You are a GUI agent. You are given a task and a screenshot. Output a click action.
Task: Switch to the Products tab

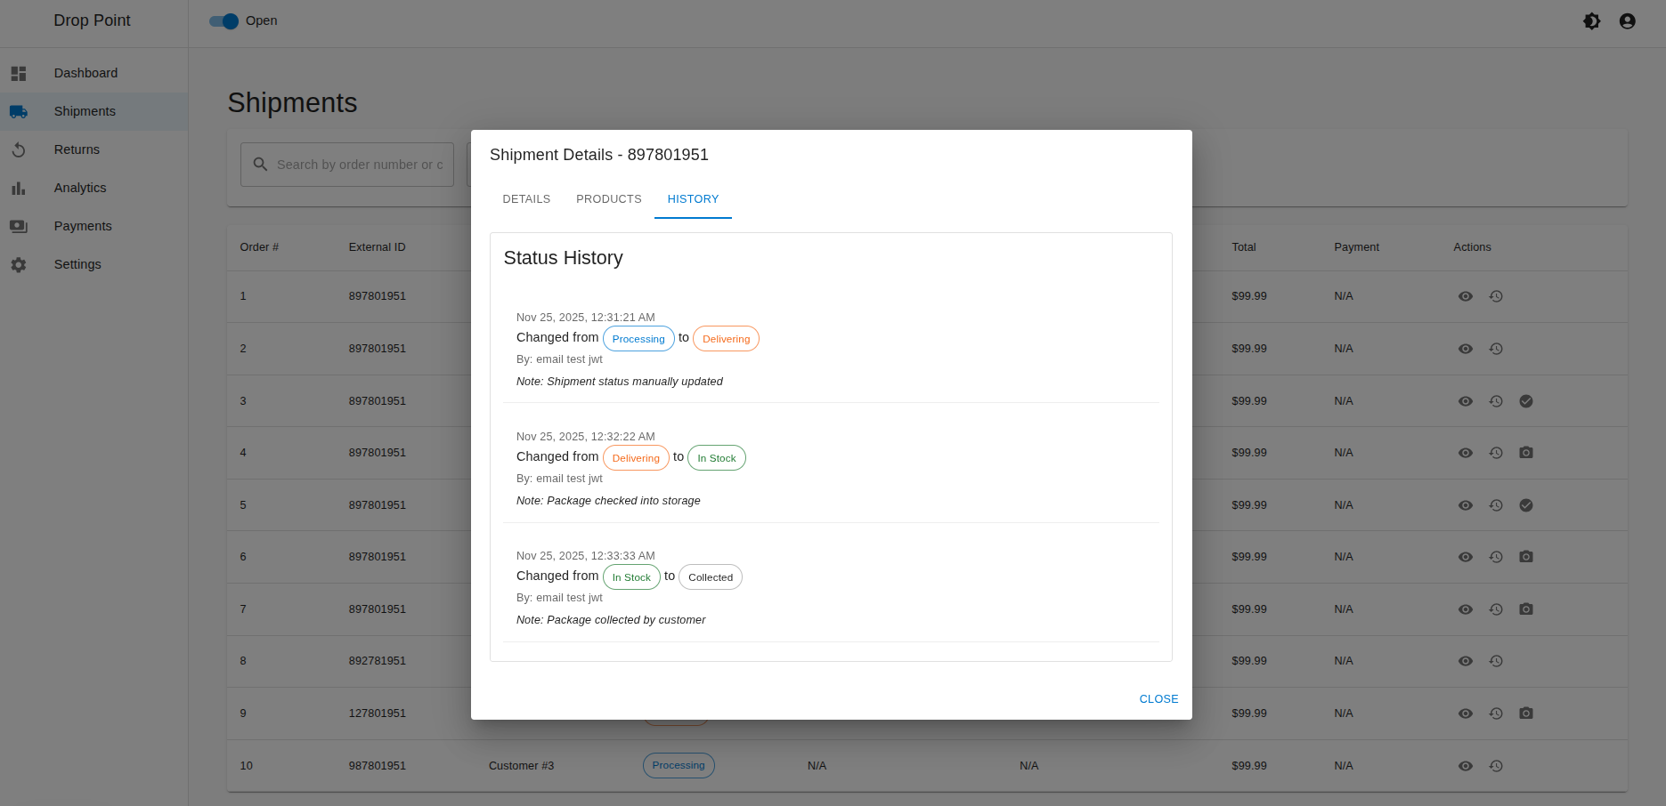coord(608,199)
